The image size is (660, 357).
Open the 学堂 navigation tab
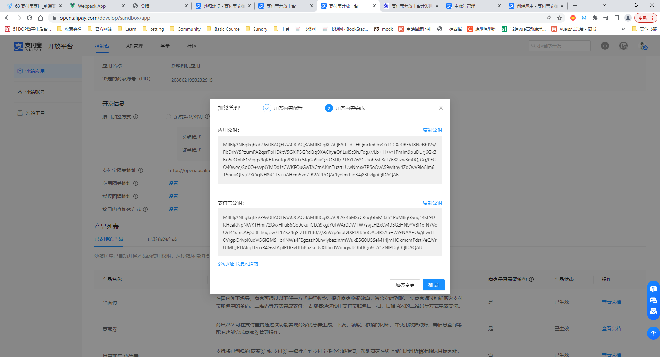click(x=165, y=46)
